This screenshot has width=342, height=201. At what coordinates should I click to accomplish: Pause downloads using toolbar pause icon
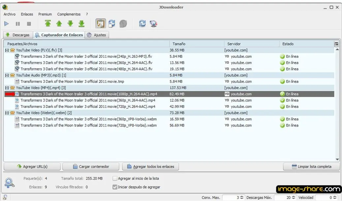tap(18, 23)
